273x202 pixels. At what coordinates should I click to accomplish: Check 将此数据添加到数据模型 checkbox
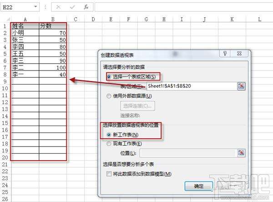click(x=109, y=174)
